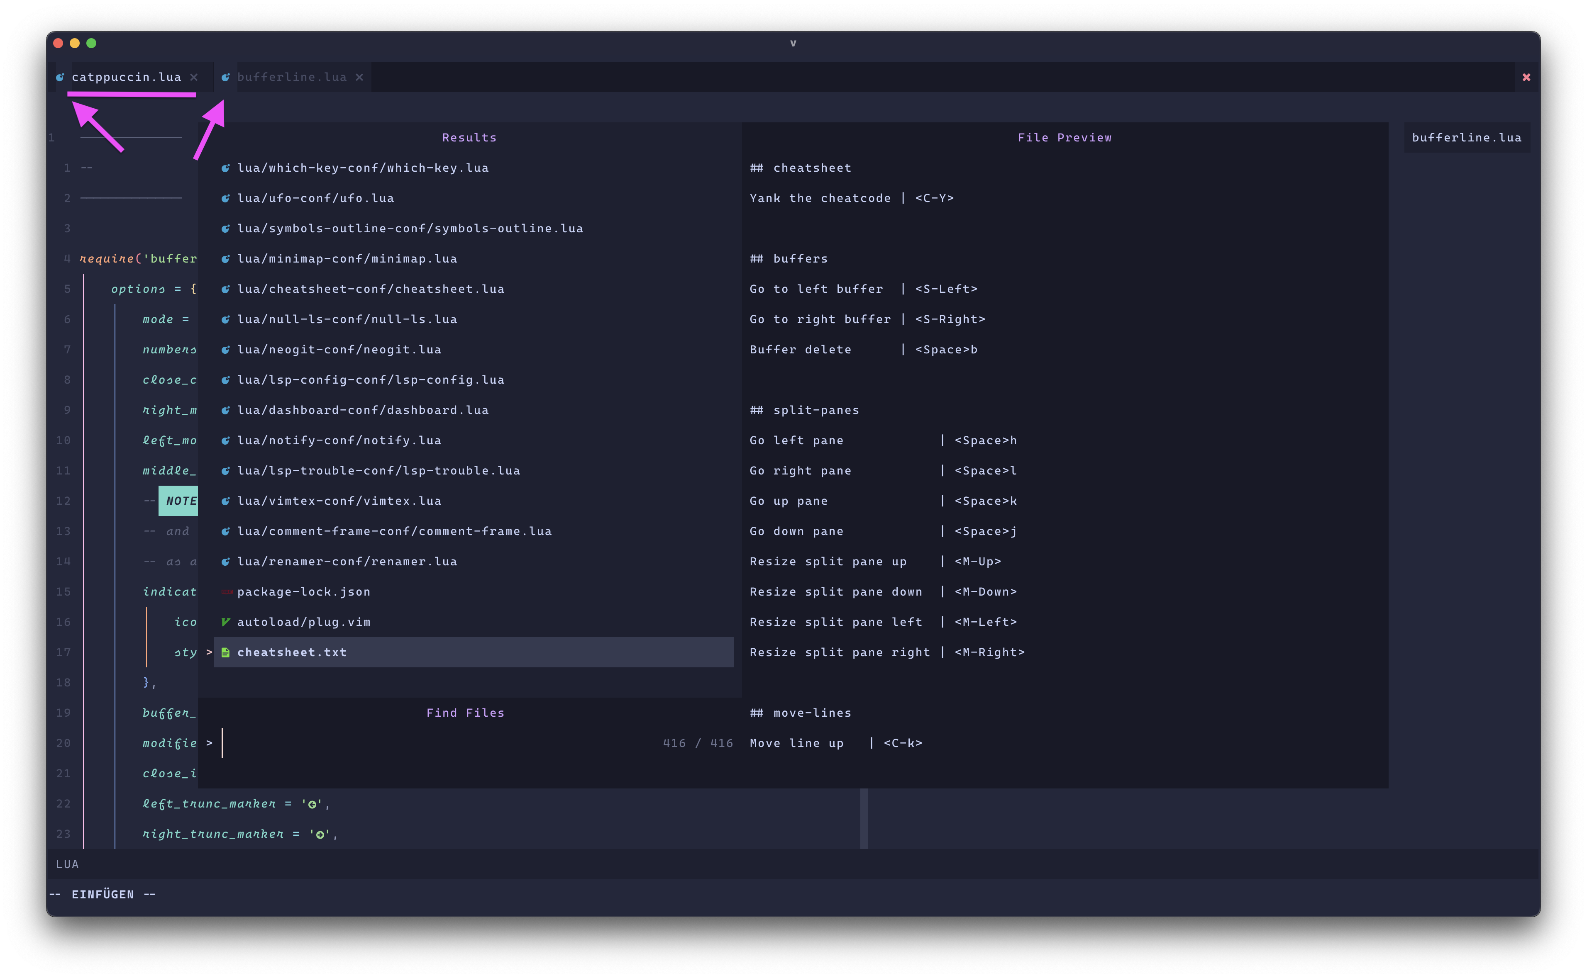This screenshot has height=978, width=1587.
Task: Click the Vim icon beside autoload/plug.vim
Action: point(225,622)
